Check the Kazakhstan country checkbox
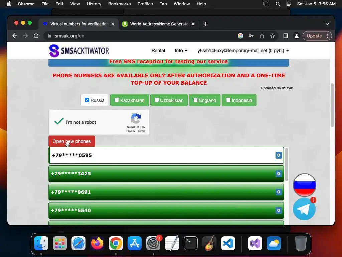Viewport: 342px width, 257px height. point(117,100)
